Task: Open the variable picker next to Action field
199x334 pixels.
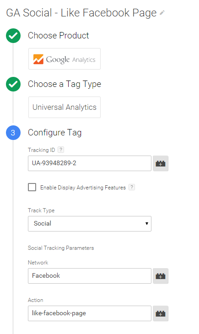Action: 161,313
